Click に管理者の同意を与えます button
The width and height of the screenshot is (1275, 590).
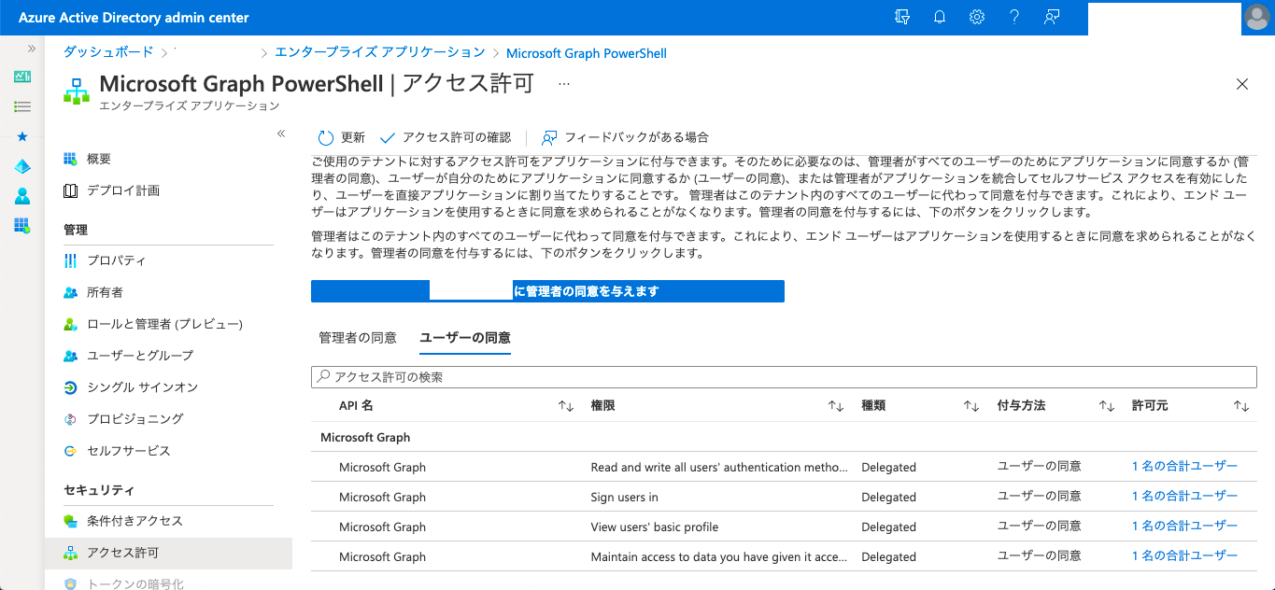coord(547,291)
